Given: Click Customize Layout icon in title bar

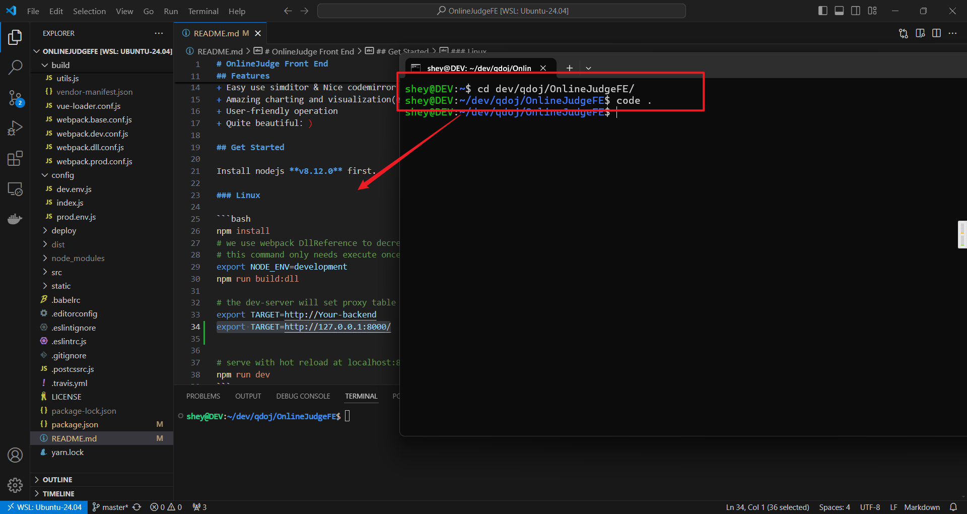Looking at the screenshot, I should pos(872,11).
